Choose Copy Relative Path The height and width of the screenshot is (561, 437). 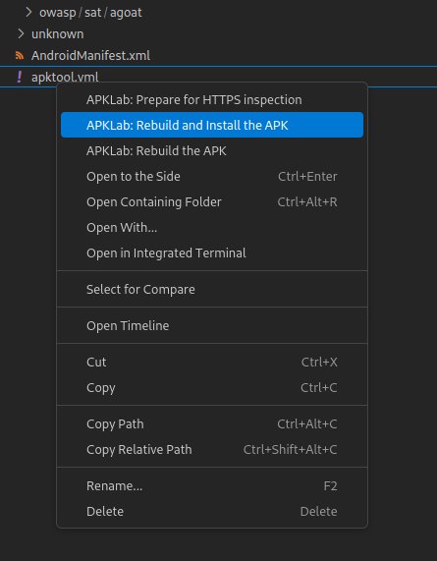(212, 449)
